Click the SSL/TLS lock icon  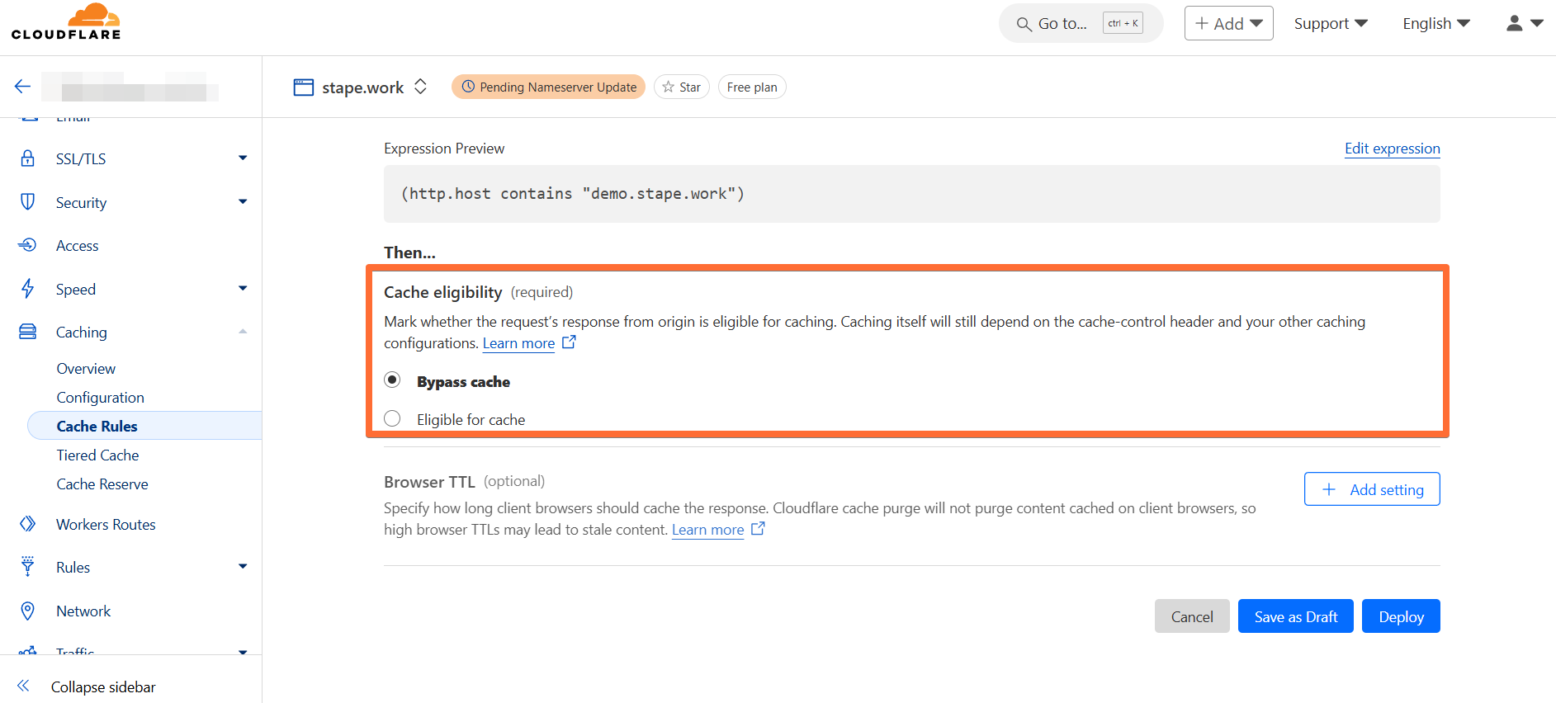pos(27,158)
